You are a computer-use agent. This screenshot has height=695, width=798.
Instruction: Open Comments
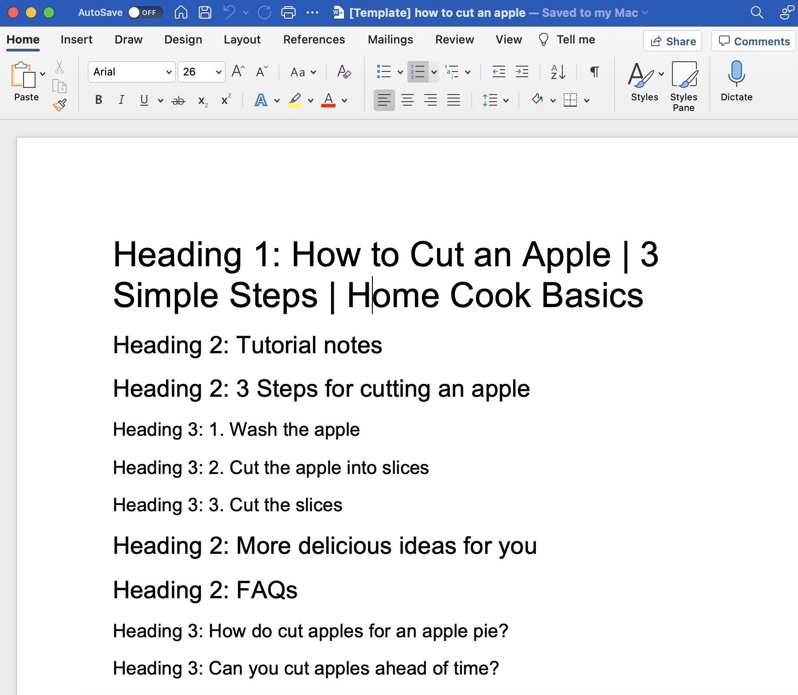[x=753, y=41]
